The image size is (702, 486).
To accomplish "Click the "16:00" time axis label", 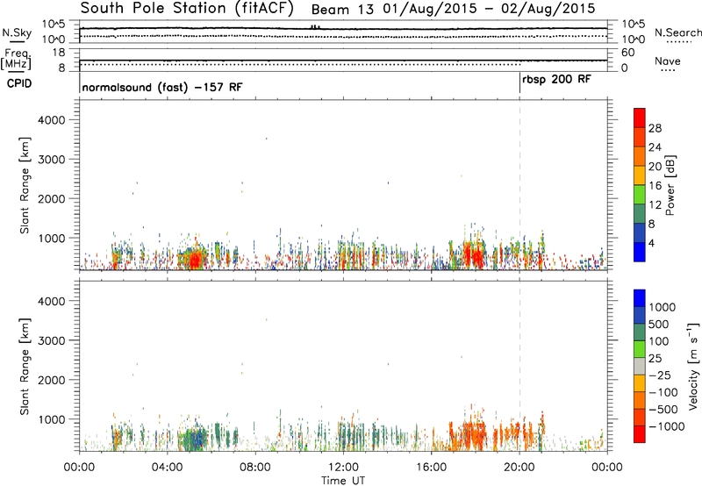I will click(431, 468).
